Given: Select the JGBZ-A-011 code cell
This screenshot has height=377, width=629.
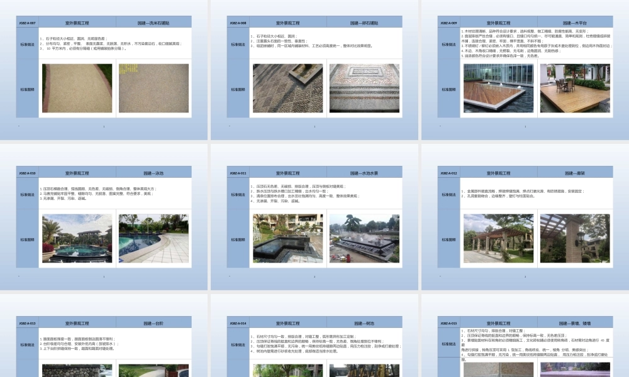Looking at the screenshot, I should tap(238, 173).
